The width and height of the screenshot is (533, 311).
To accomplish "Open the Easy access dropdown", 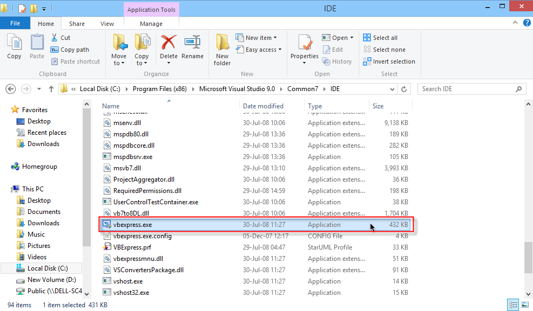I will click(264, 50).
